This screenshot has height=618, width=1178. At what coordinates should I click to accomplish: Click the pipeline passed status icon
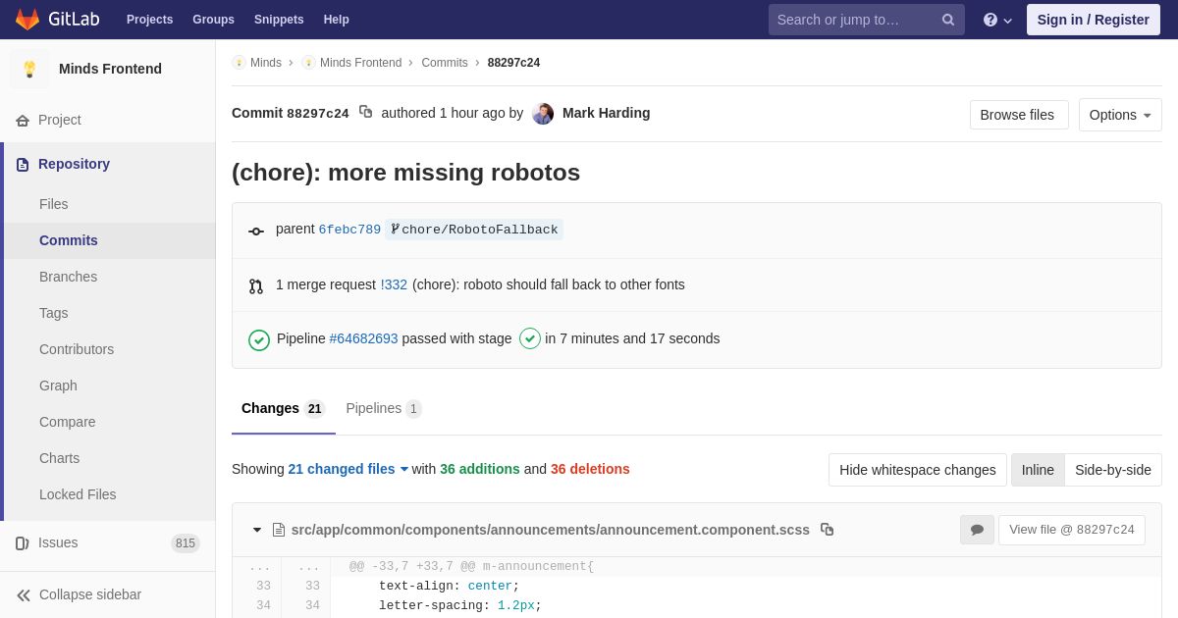pos(259,339)
